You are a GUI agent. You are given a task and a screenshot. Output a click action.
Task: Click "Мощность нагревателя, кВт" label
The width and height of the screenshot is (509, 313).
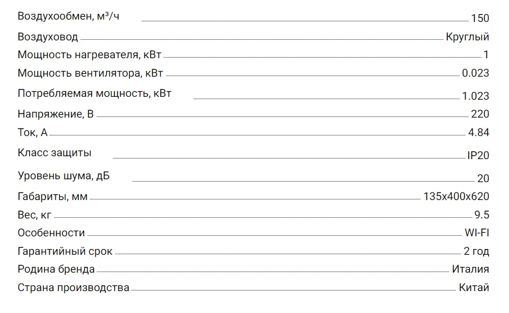coord(90,55)
